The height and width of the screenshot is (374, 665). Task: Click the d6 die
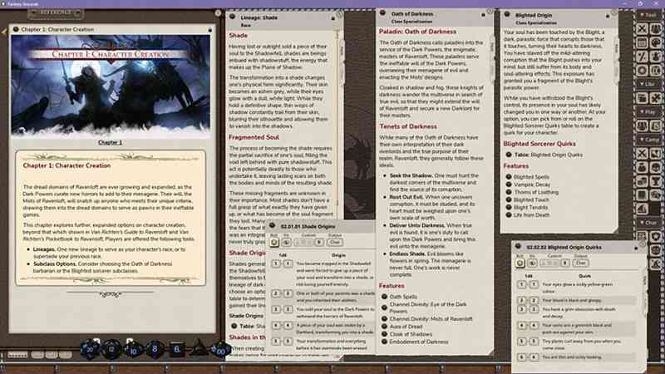(177, 350)
